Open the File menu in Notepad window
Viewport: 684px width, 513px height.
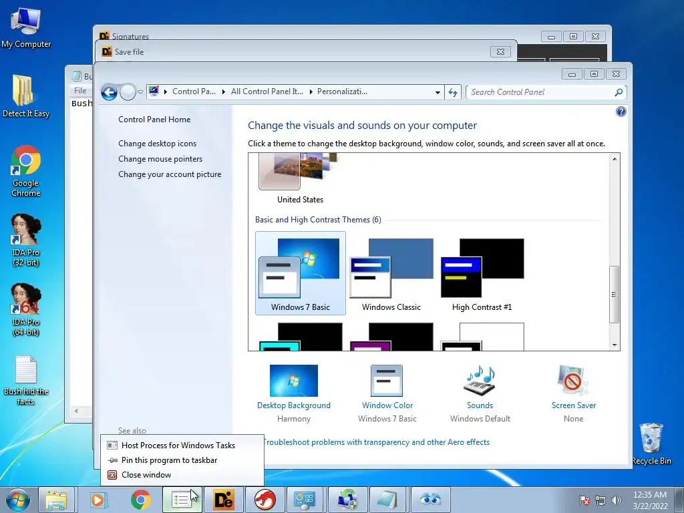pos(80,91)
